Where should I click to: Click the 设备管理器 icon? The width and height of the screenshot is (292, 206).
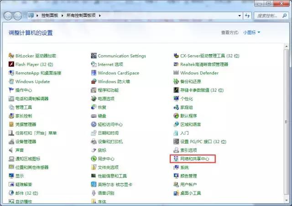(11, 141)
